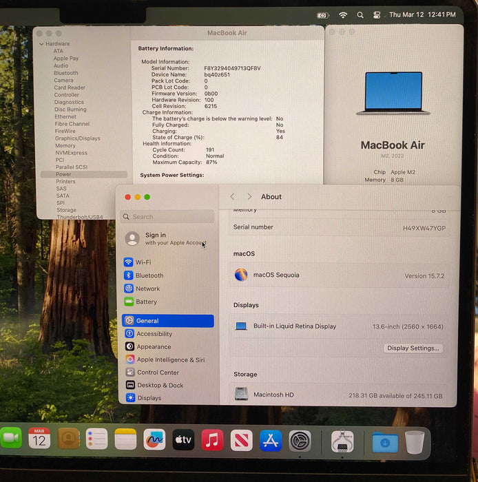Select General in Settings sidebar
Image resolution: width=478 pixels, height=482 pixels.
(168, 321)
